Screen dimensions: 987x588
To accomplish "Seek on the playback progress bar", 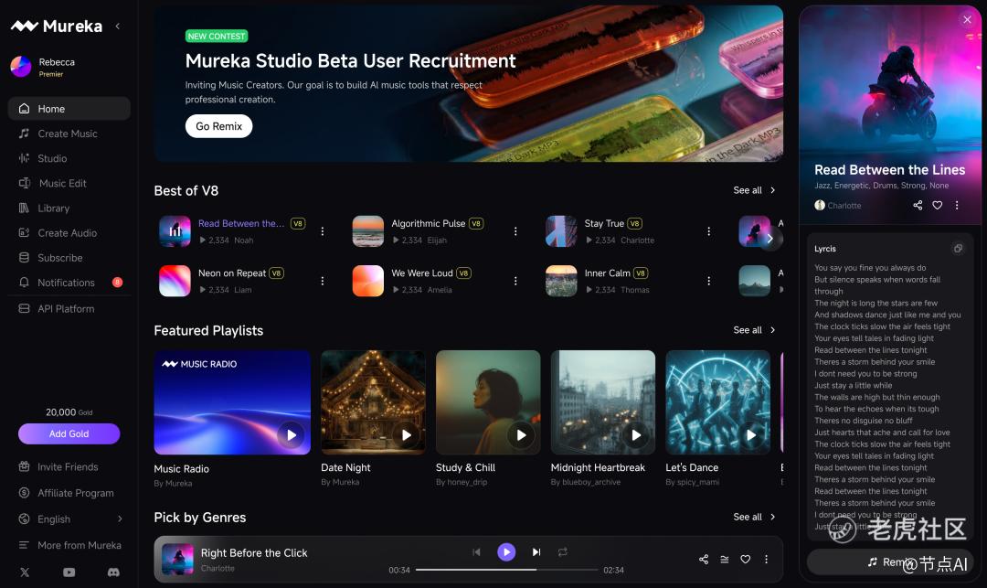I will tap(506, 570).
